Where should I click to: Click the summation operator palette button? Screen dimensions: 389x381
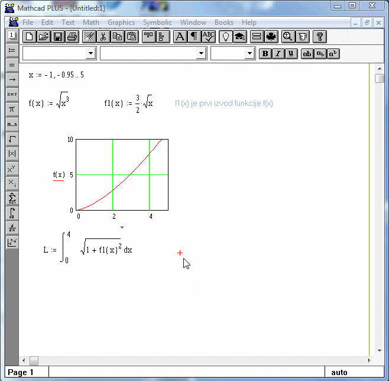[x=12, y=198]
